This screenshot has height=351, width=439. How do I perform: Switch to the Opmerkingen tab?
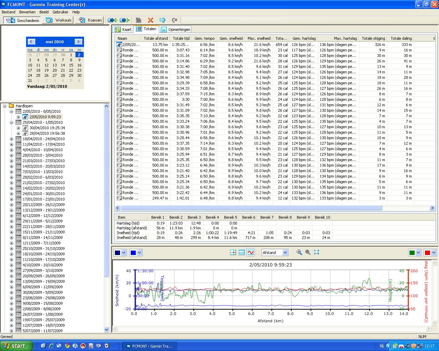[x=175, y=29]
